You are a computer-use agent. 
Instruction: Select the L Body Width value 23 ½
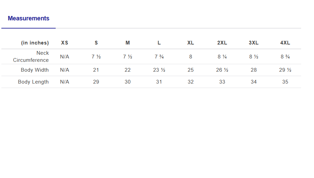(159, 70)
